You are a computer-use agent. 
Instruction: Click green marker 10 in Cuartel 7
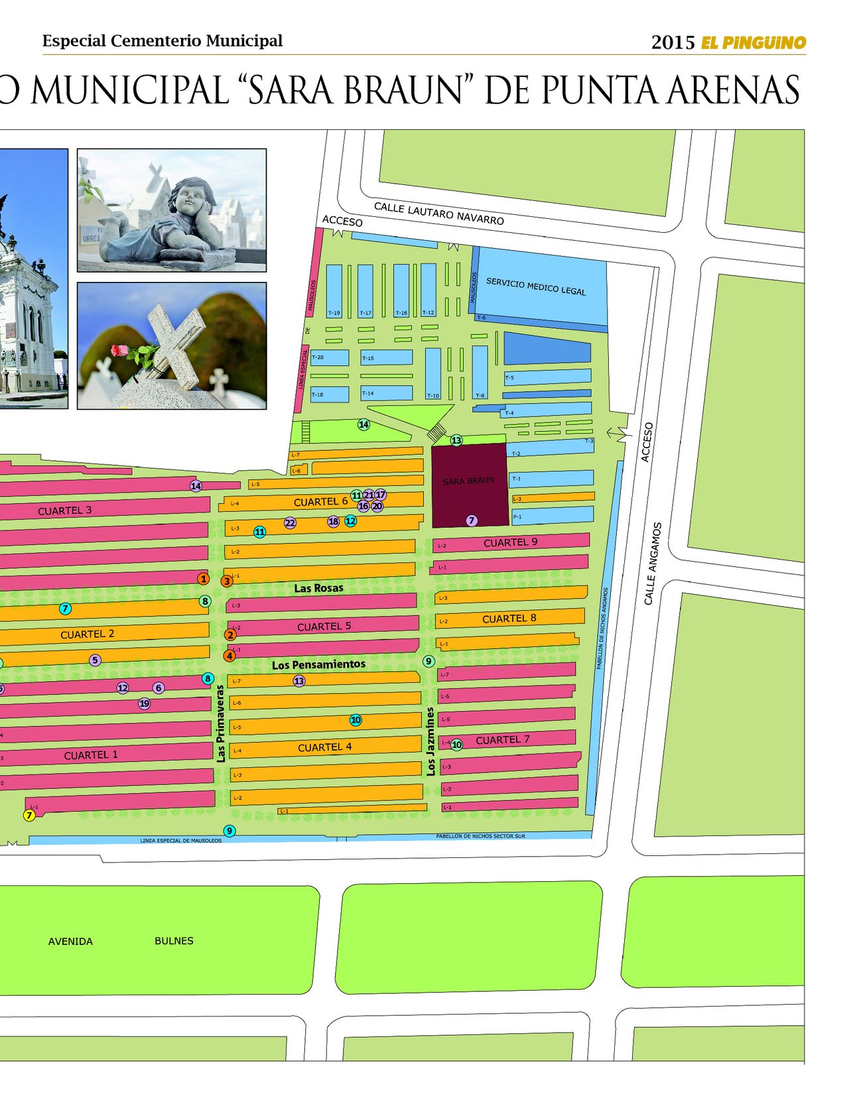[x=456, y=745]
